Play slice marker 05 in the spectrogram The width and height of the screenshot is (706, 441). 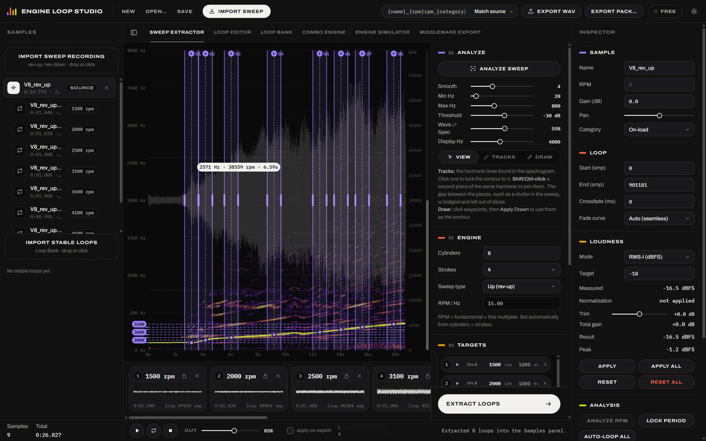click(x=319, y=54)
